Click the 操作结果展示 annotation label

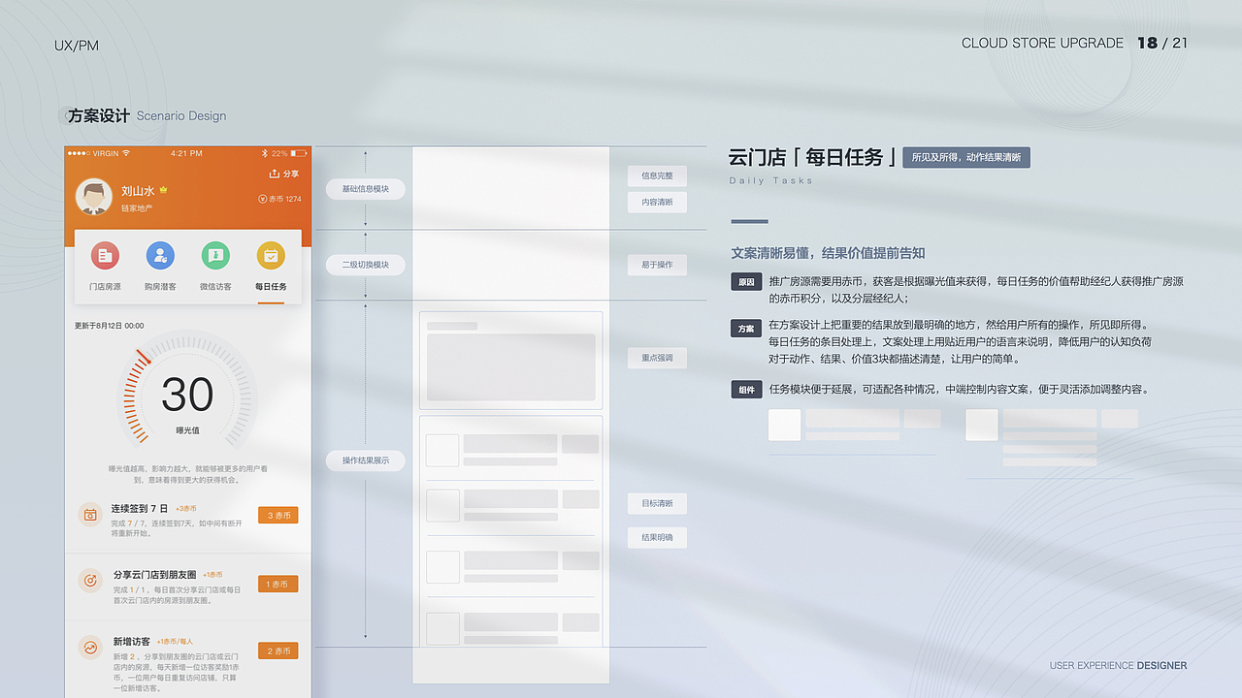pyautogui.click(x=365, y=460)
